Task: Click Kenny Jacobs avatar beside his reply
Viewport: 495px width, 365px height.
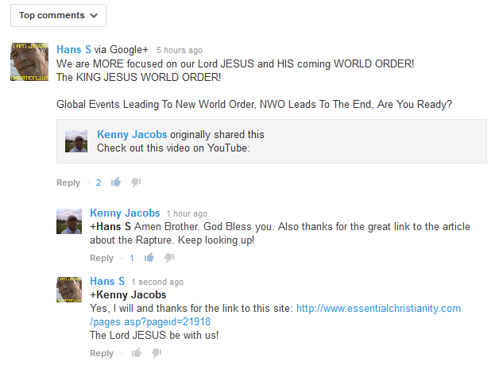Action: [x=69, y=221]
